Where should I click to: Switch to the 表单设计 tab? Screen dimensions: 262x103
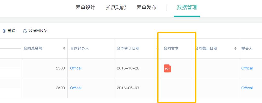click(x=85, y=8)
